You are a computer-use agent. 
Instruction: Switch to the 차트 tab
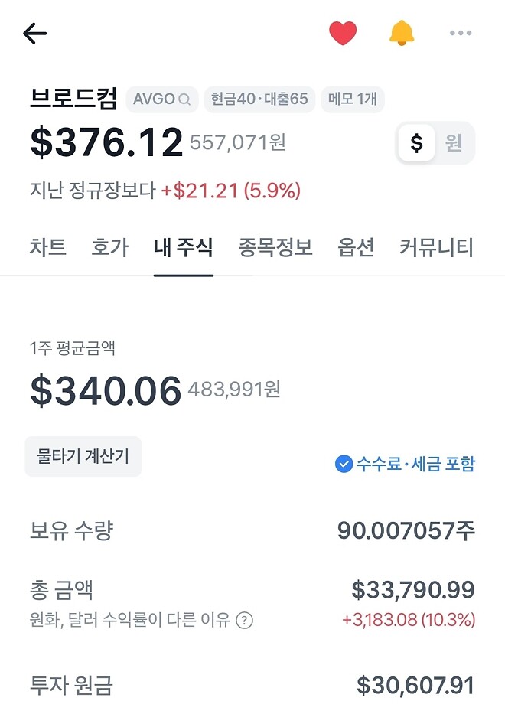coord(47,246)
